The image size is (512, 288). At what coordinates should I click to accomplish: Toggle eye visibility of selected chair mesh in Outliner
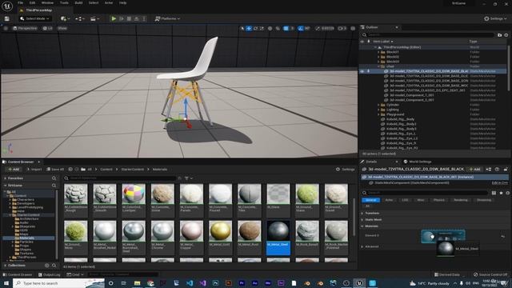362,71
